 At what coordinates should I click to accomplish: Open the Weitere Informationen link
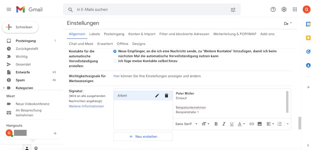pyautogui.click(x=86, y=106)
